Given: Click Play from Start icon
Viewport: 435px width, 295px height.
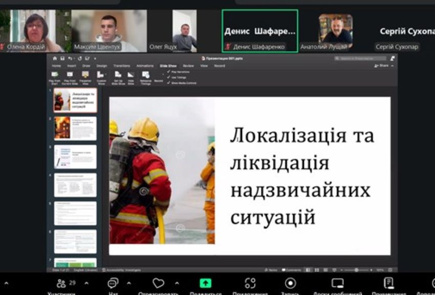Looking at the screenshot, I should (x=55, y=75).
